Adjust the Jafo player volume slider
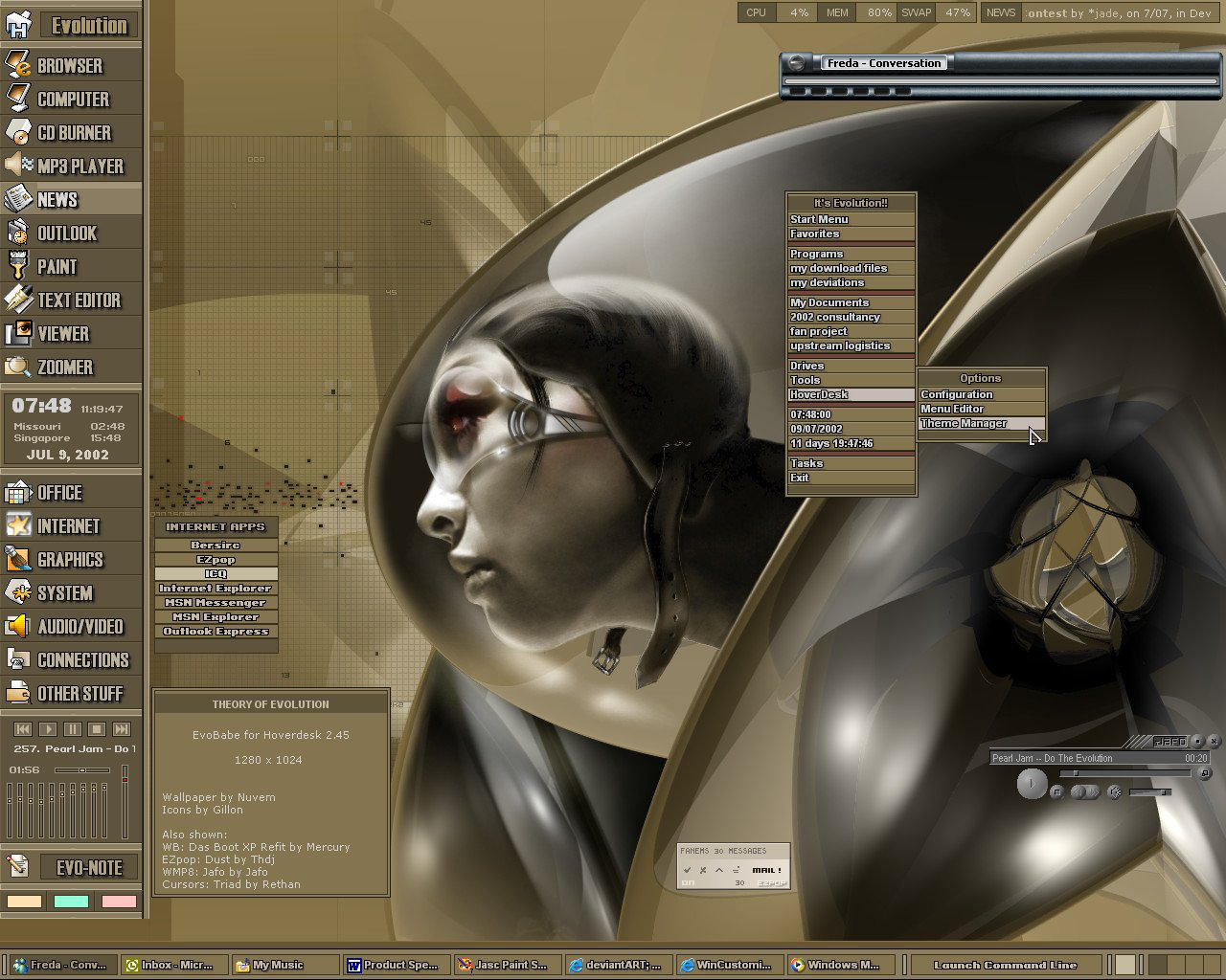 (x=1150, y=792)
